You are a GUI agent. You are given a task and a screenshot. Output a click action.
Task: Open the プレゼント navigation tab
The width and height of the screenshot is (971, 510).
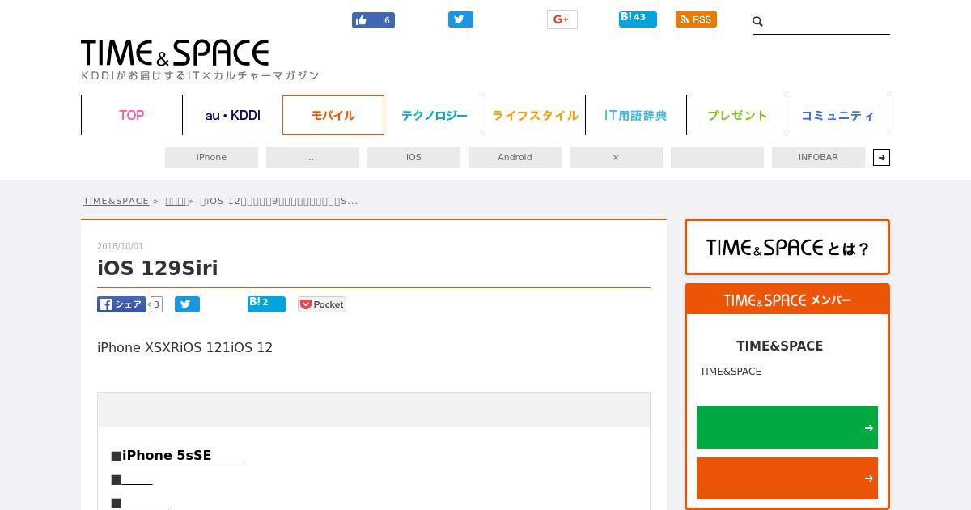tap(736, 115)
